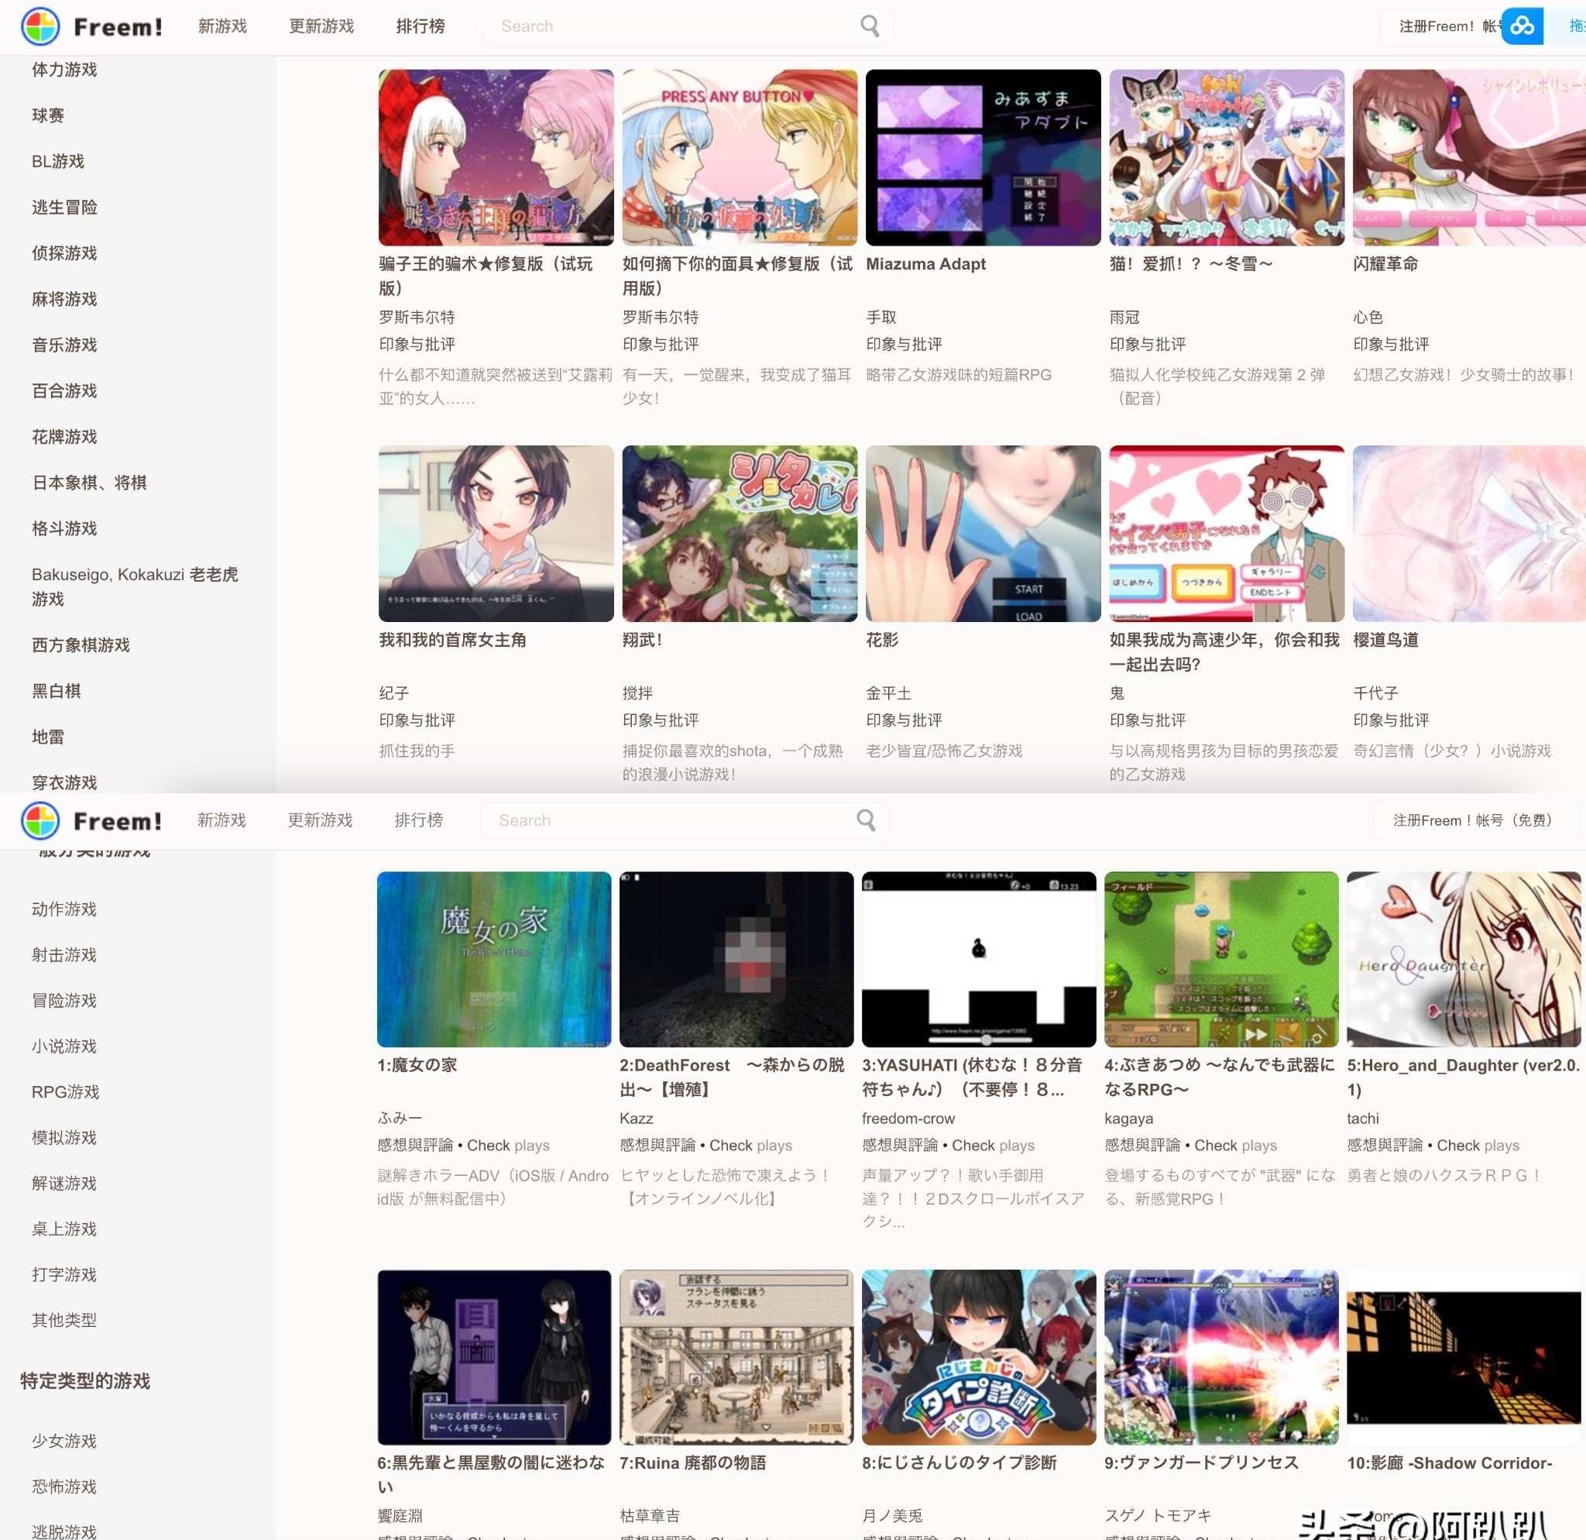1586x1540 pixels.
Task: Select 小说游戏 category in lower sidebar
Action: (64, 1047)
